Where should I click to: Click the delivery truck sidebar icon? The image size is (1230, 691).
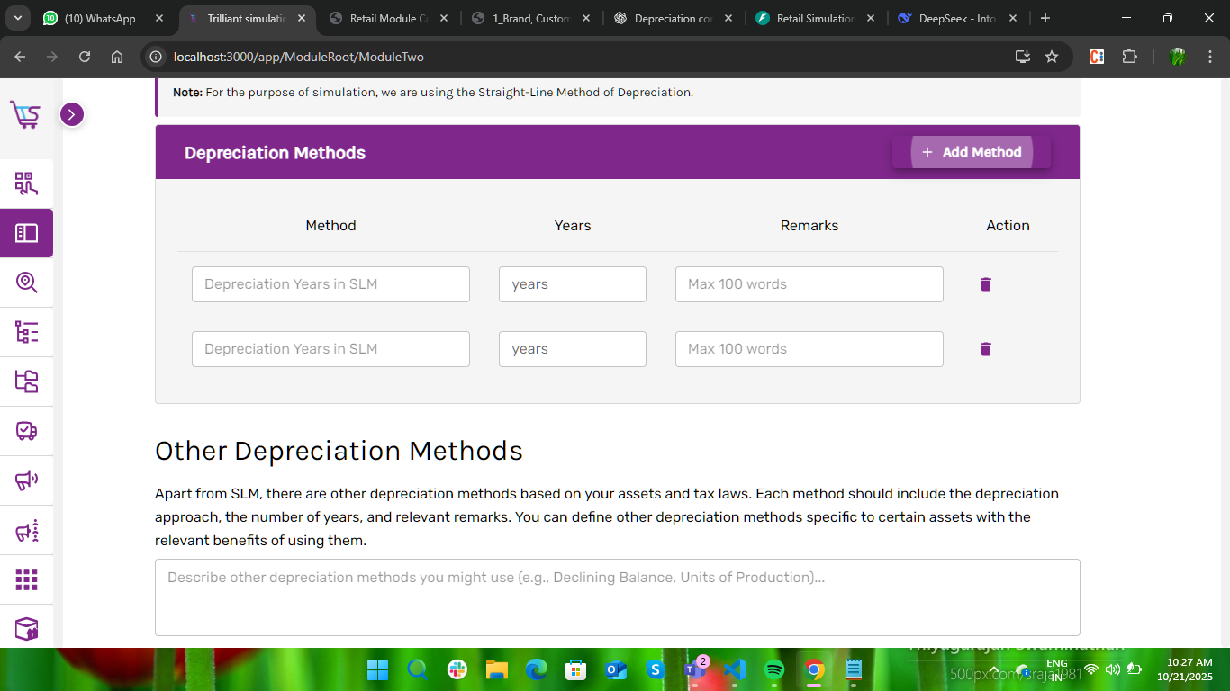pos(26,431)
